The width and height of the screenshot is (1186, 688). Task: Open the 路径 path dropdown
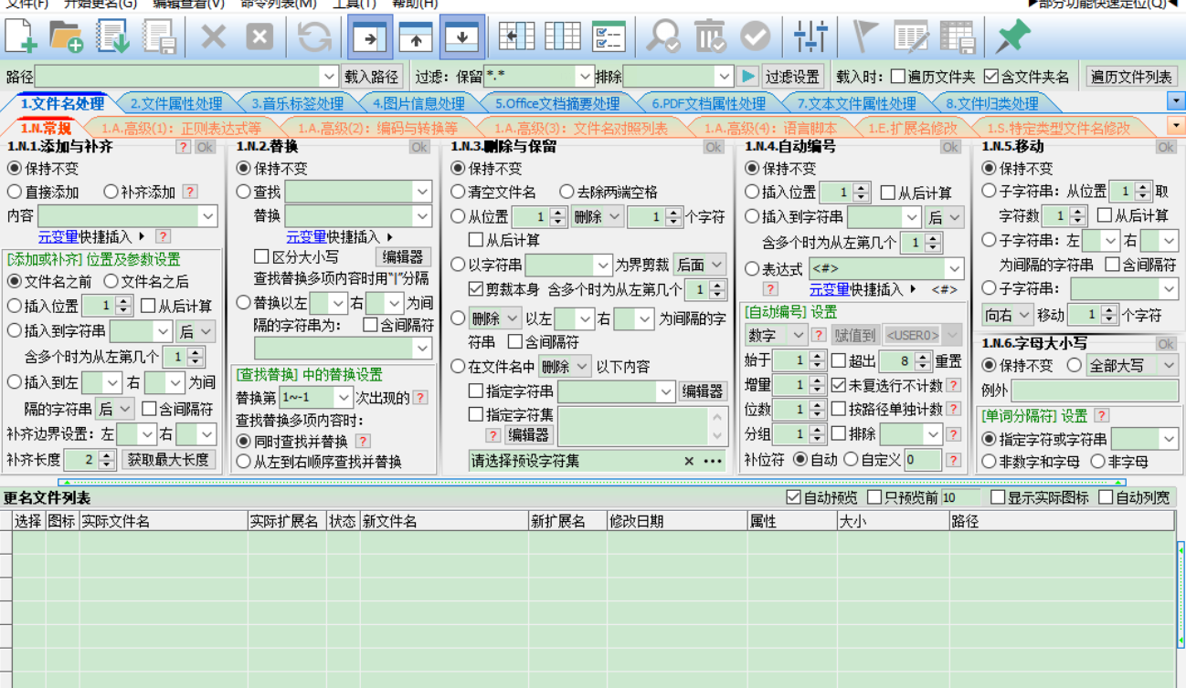(329, 77)
